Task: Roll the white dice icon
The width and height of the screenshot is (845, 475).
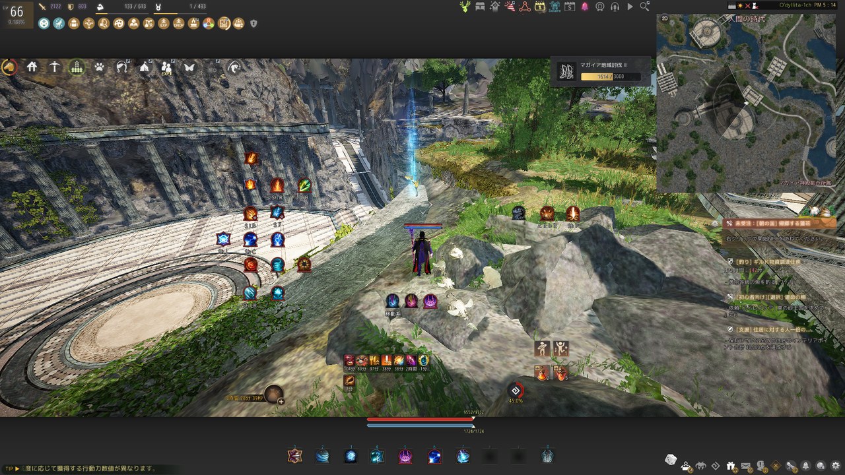Action: (x=670, y=459)
